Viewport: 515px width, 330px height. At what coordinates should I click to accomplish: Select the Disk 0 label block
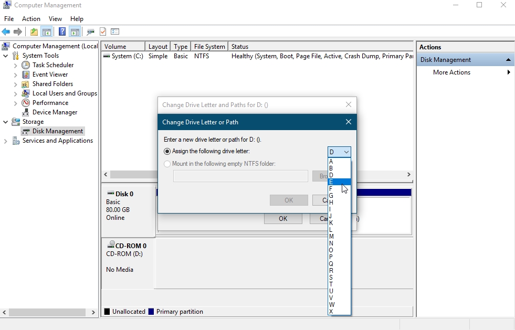point(129,211)
